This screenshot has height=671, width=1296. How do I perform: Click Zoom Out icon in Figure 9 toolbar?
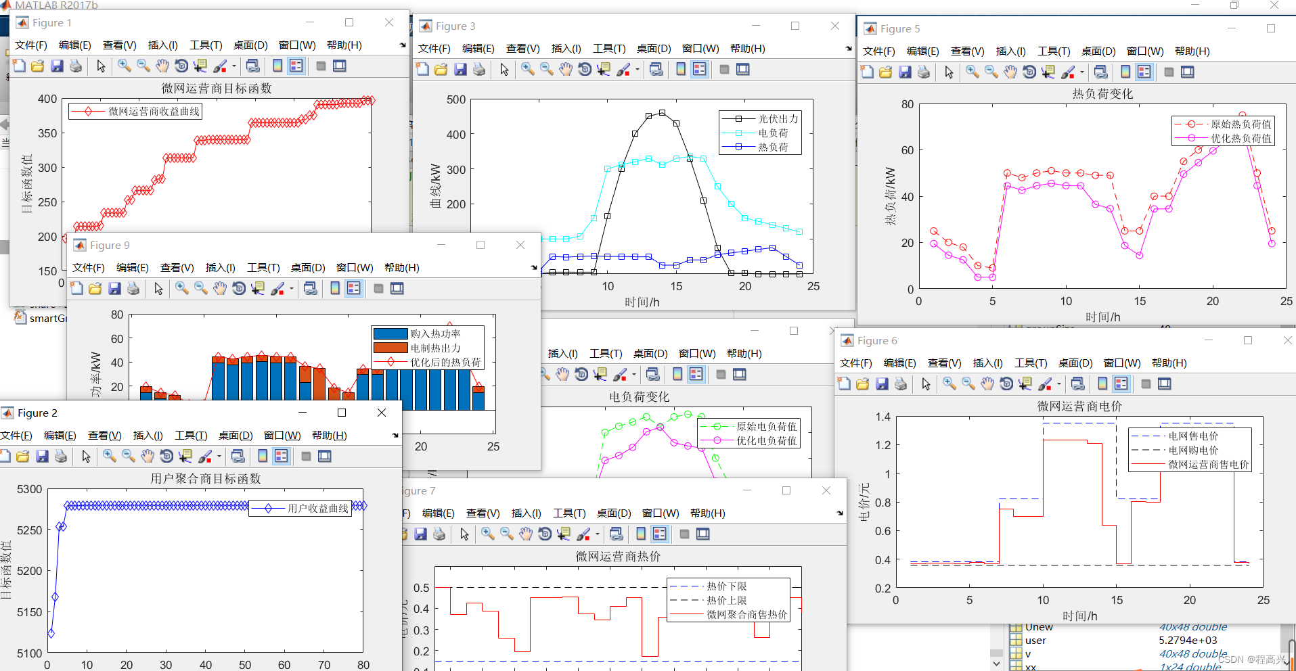pyautogui.click(x=201, y=288)
